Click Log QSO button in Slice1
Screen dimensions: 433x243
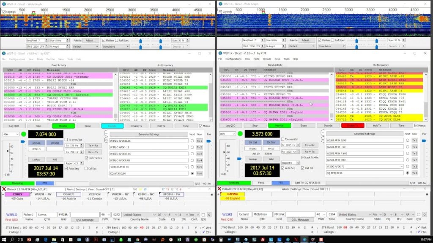coord(14,126)
